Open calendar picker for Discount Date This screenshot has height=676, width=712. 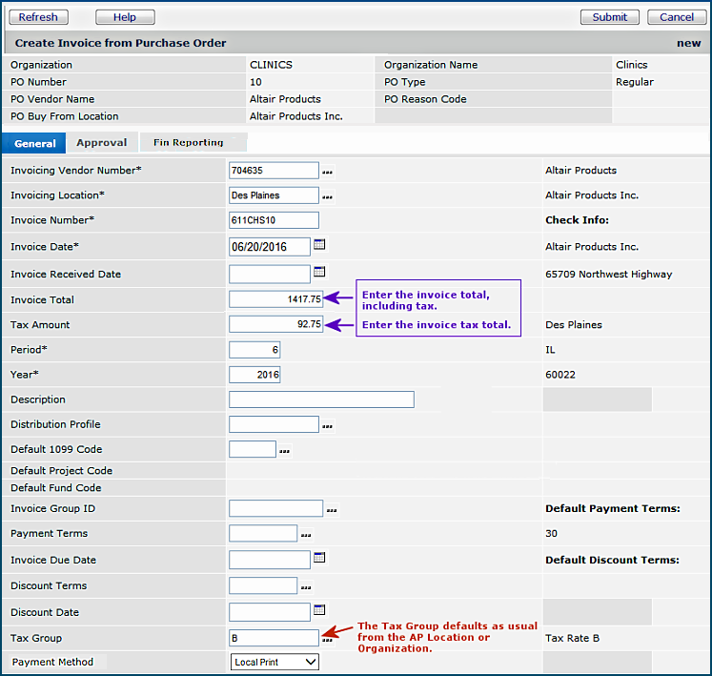[x=319, y=610]
